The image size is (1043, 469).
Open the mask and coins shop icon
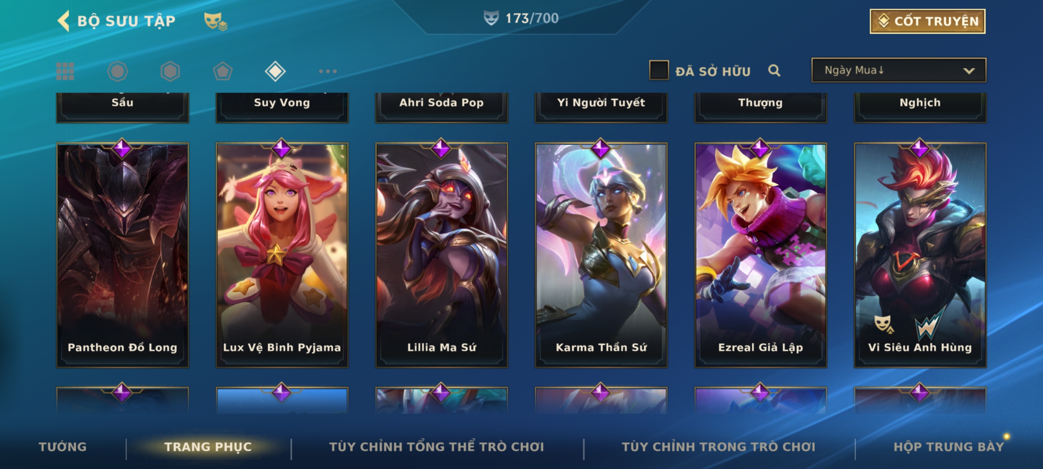pyautogui.click(x=216, y=21)
